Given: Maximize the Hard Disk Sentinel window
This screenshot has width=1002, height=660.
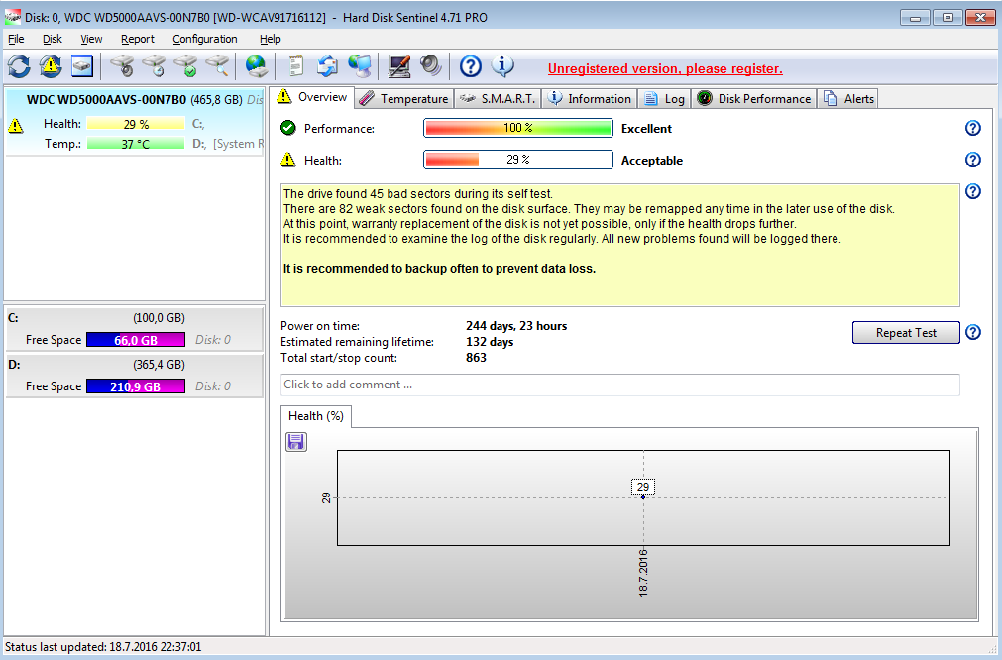Looking at the screenshot, I should coord(947,17).
